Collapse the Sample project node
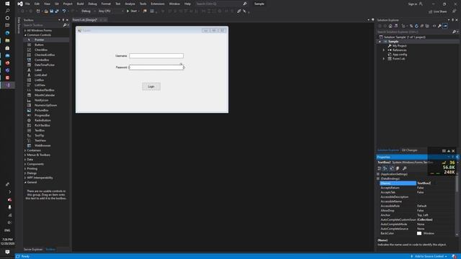 (x=380, y=42)
